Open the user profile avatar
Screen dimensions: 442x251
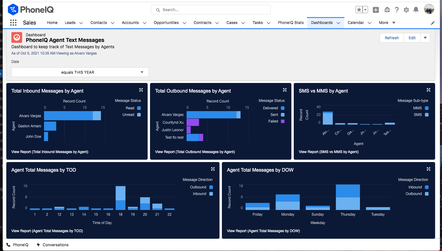coord(429,9)
